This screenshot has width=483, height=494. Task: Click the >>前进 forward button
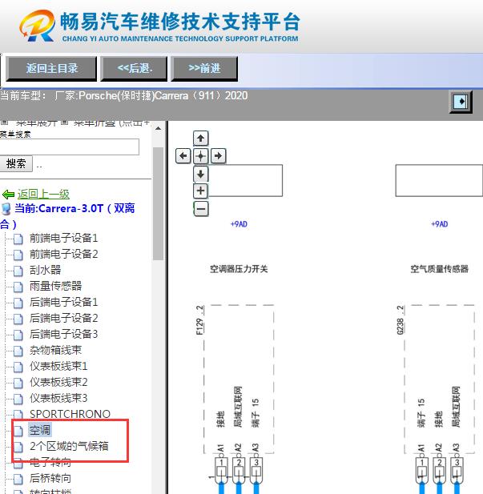pyautogui.click(x=204, y=69)
